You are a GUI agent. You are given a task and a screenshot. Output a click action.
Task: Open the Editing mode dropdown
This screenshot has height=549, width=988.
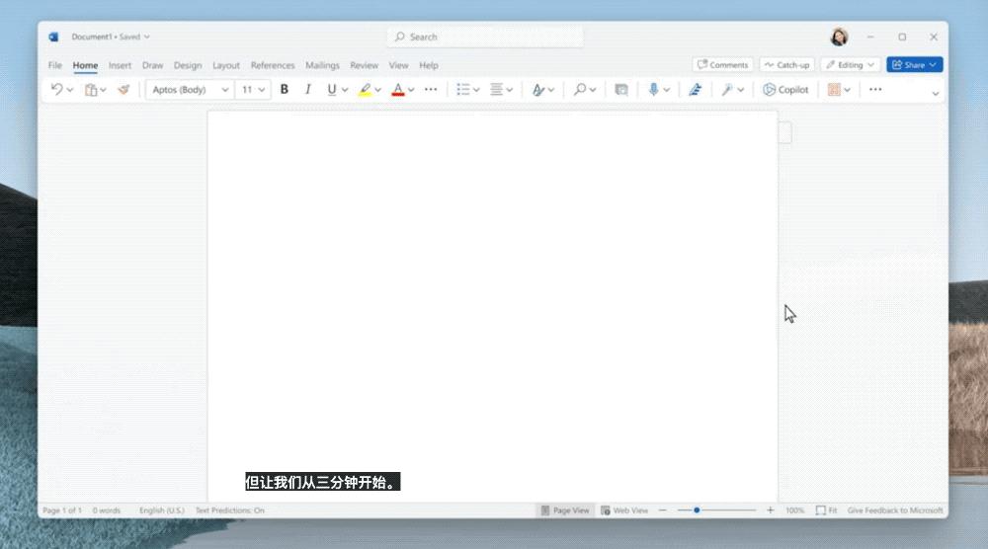tap(850, 65)
